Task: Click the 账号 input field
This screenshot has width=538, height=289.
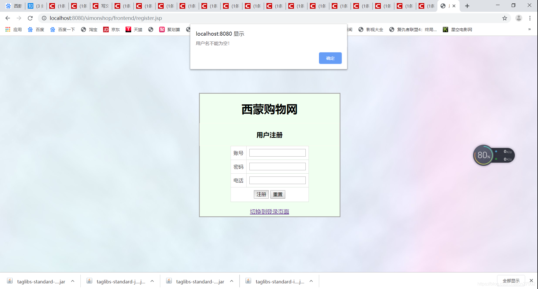Action: pos(277,153)
